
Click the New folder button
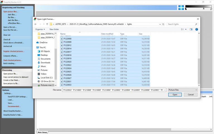tap(54, 29)
